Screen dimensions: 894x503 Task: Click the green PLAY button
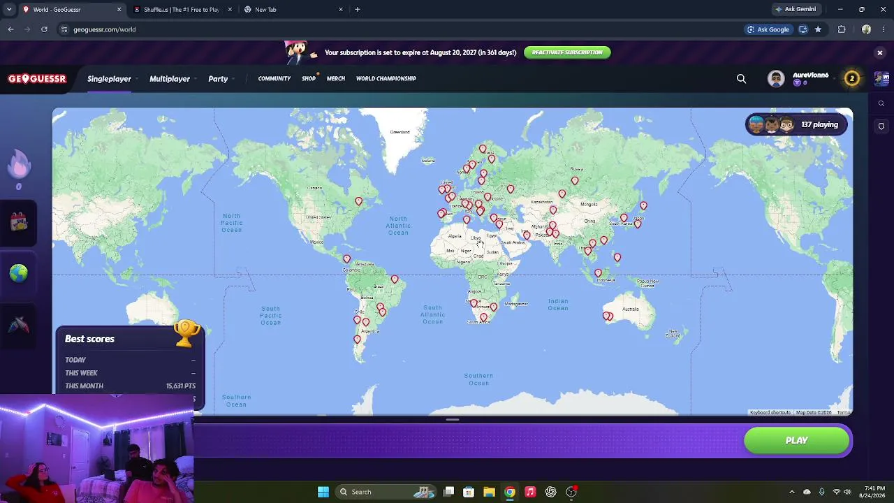pos(797,441)
